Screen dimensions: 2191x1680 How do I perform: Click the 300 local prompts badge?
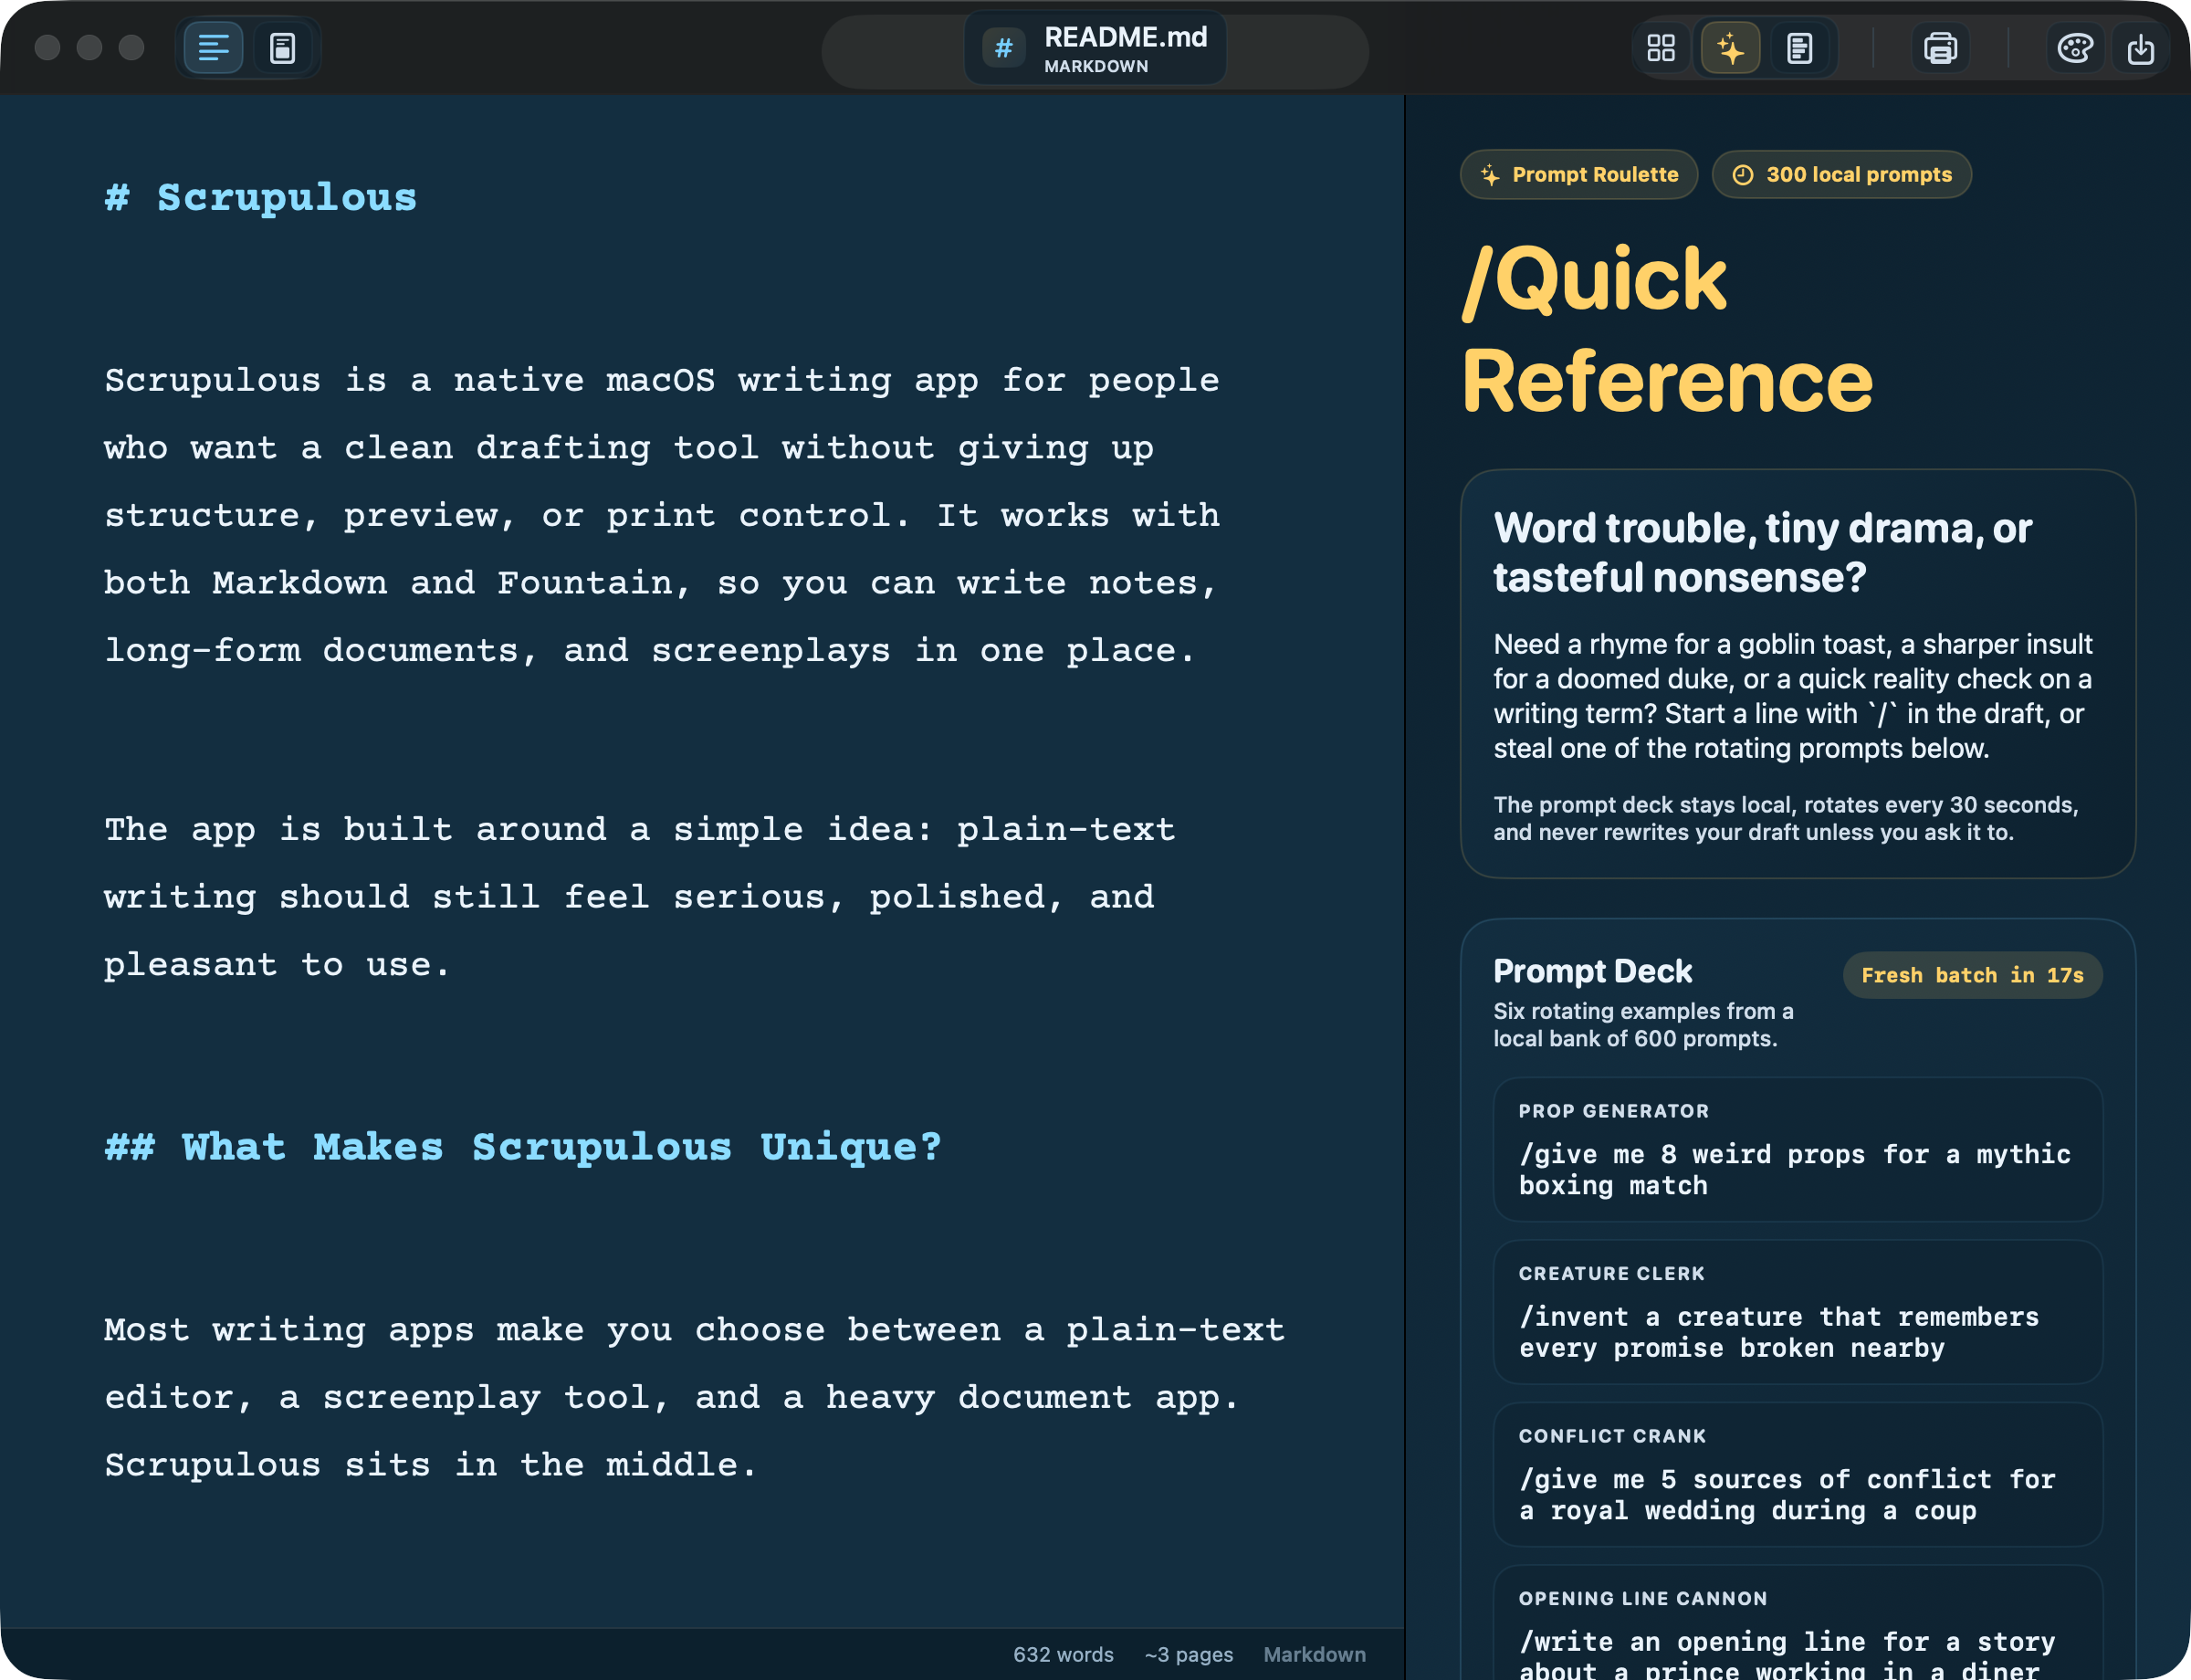(x=1841, y=175)
